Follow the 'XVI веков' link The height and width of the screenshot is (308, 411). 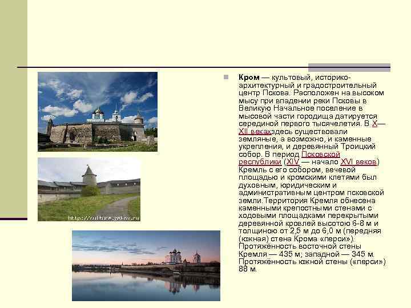pos(358,162)
